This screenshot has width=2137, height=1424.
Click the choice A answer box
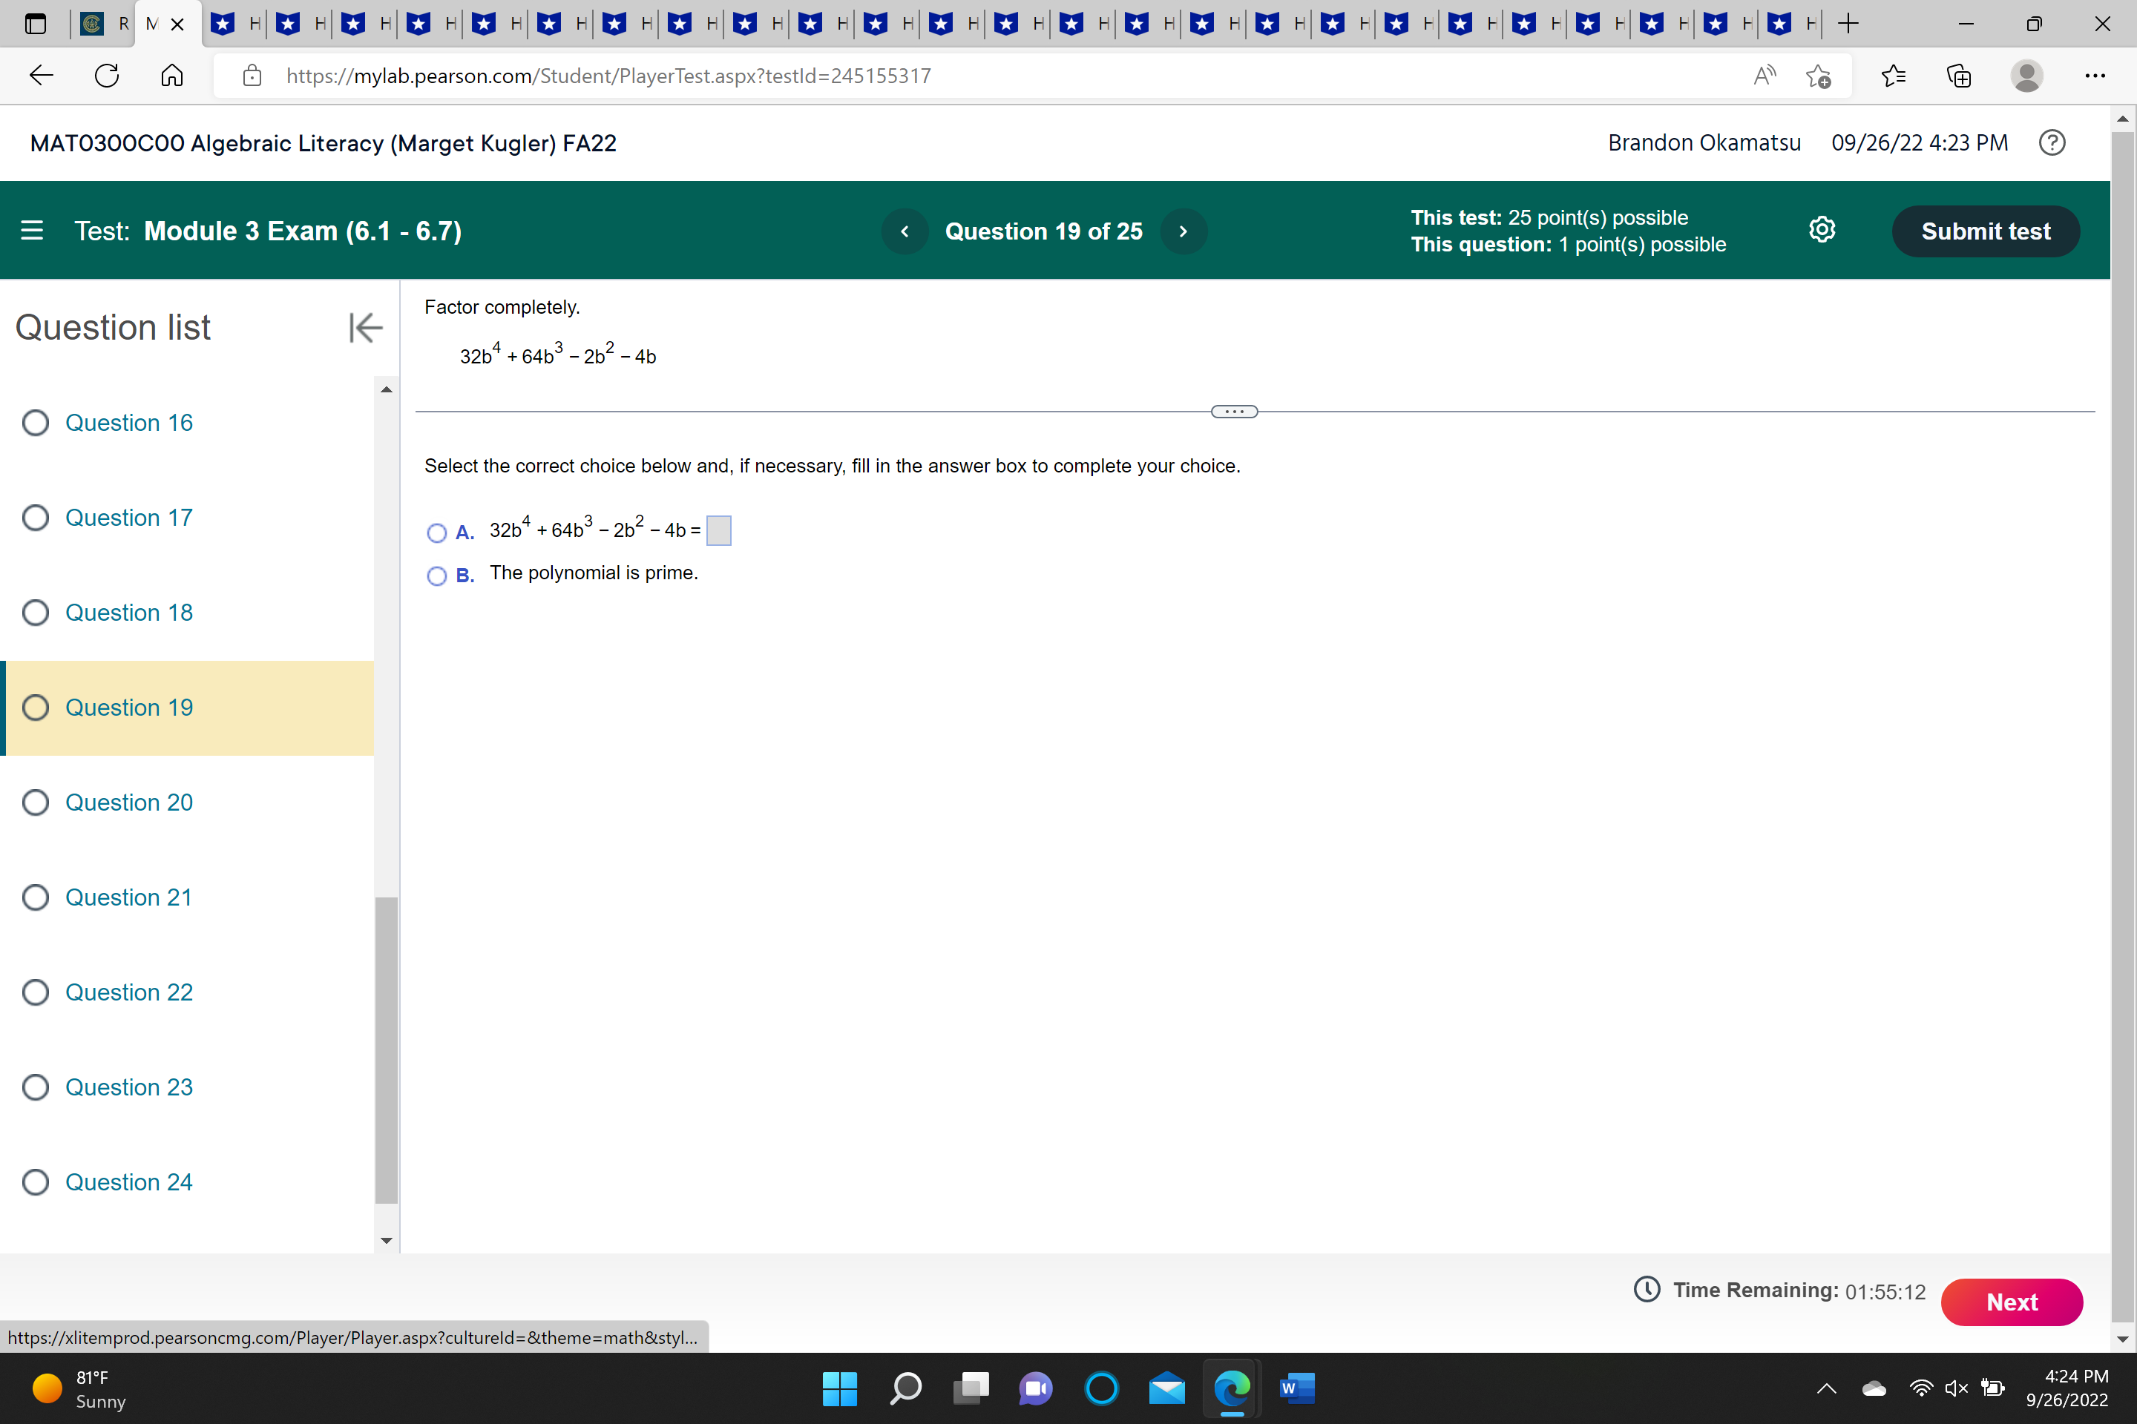(x=719, y=530)
